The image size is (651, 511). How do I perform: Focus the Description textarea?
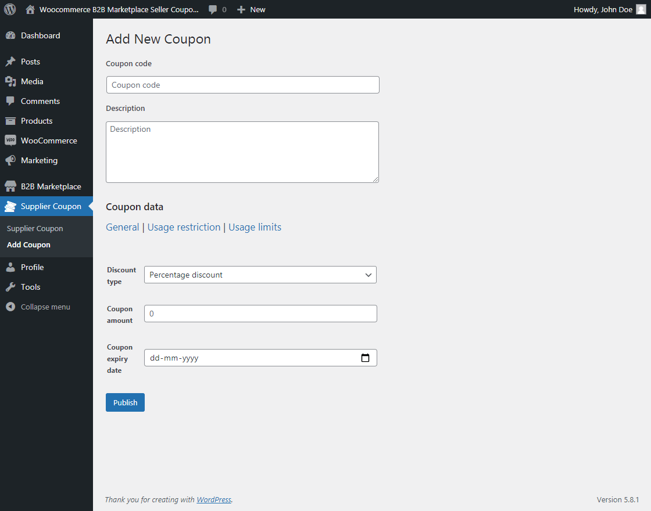[242, 152]
